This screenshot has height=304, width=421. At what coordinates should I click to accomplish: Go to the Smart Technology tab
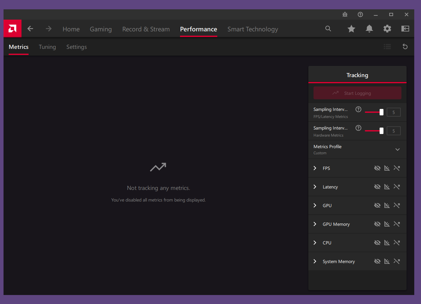point(253,29)
